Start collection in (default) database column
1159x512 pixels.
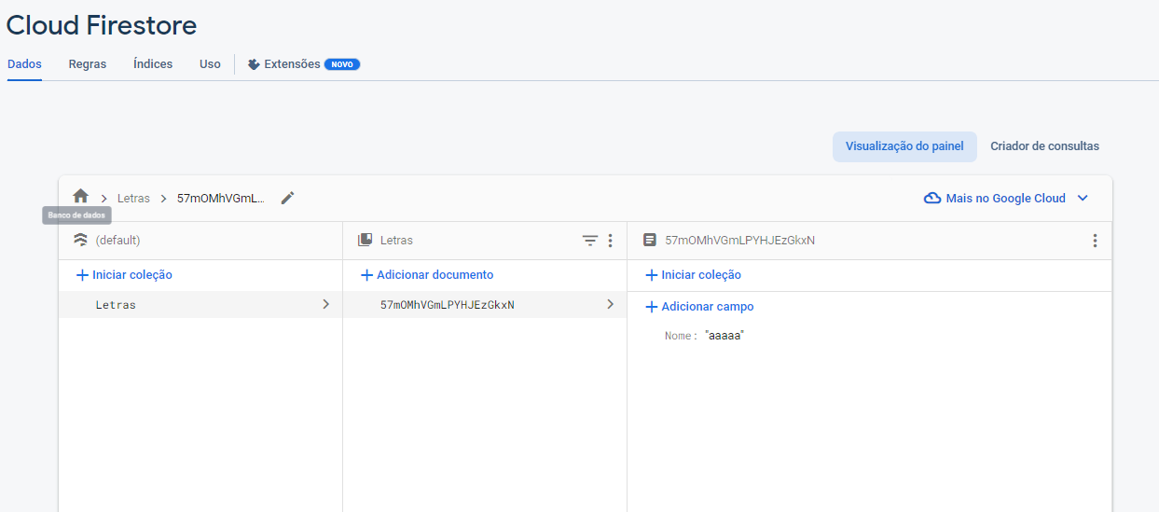coord(124,275)
